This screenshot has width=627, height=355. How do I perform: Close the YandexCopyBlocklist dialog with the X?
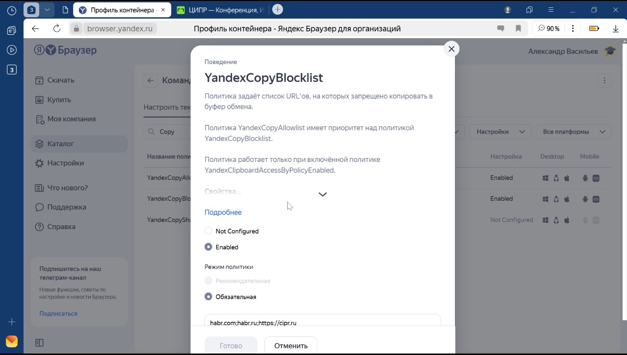coord(451,49)
